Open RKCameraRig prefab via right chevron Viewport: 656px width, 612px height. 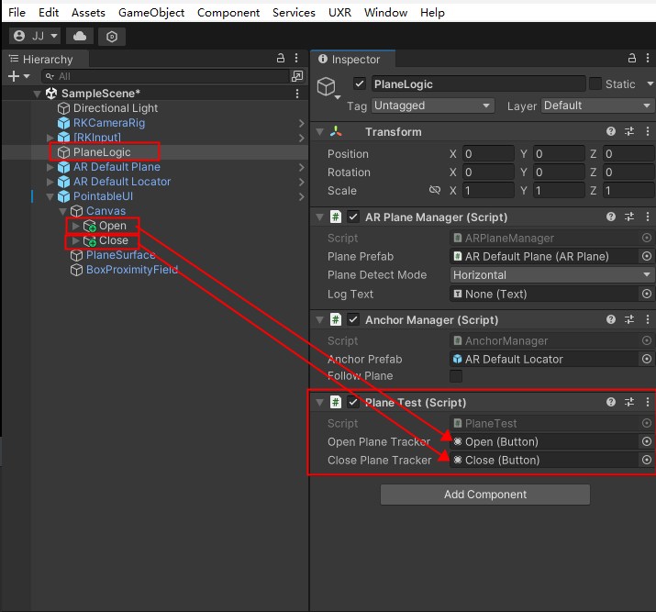301,123
